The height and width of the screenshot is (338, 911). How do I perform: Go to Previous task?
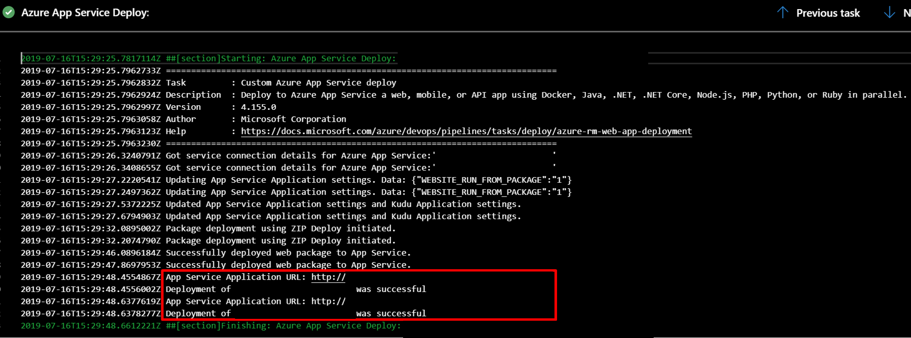click(828, 13)
